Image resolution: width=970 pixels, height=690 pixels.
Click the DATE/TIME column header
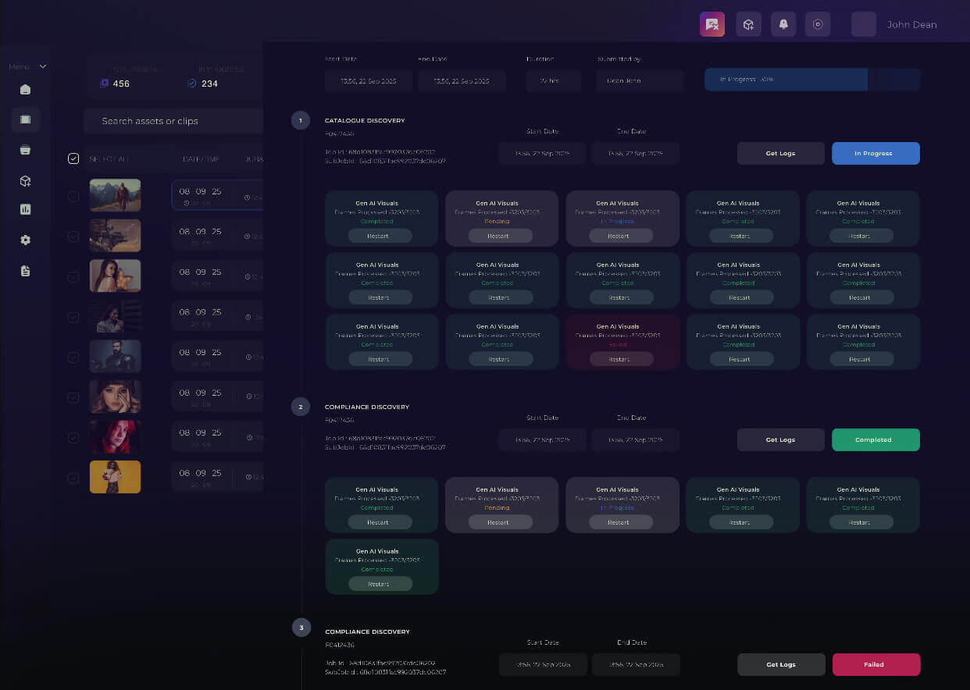pyautogui.click(x=201, y=159)
